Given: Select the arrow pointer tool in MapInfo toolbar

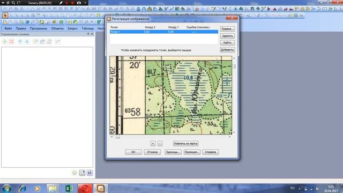Looking at the screenshot, I should 5,15.
